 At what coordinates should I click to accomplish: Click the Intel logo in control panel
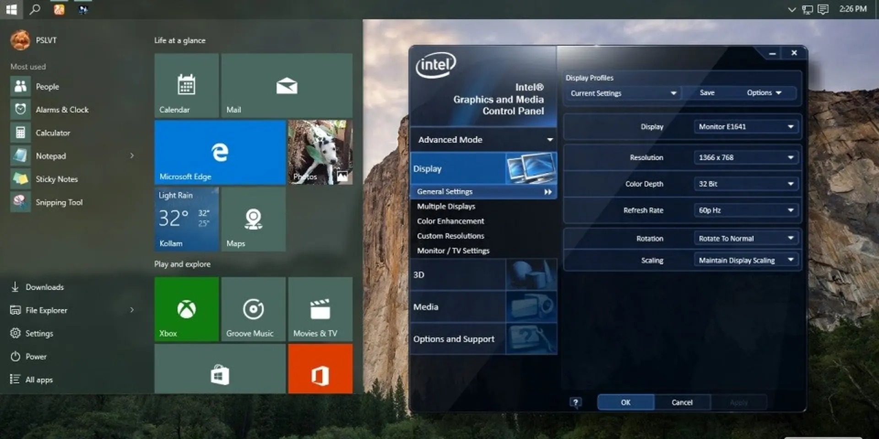(x=435, y=65)
